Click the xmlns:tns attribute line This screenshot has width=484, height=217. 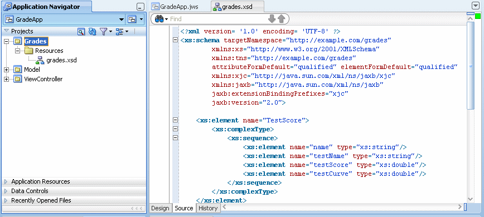(x=284, y=58)
